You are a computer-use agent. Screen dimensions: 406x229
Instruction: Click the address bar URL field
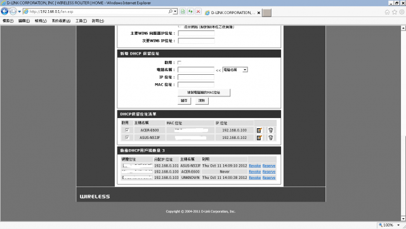[95, 11]
